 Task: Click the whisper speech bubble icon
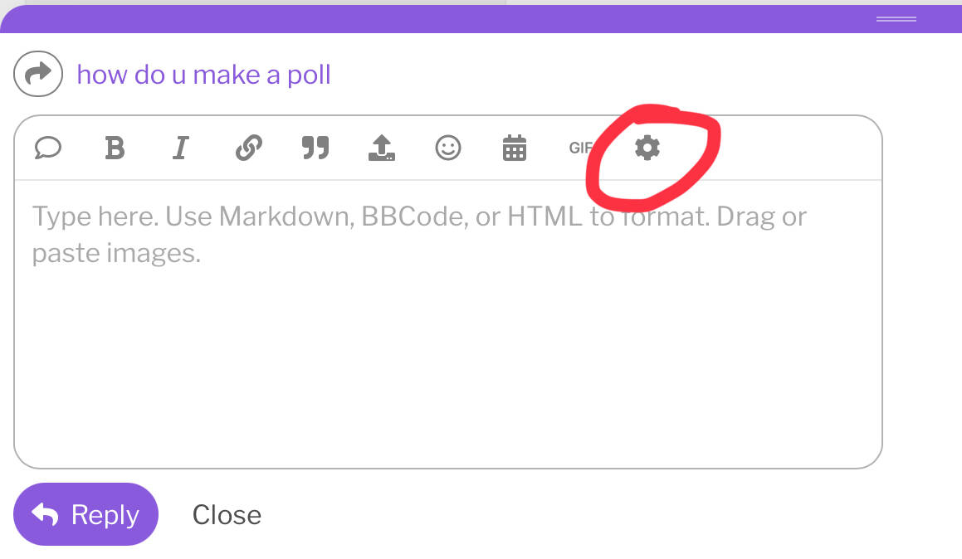click(48, 148)
